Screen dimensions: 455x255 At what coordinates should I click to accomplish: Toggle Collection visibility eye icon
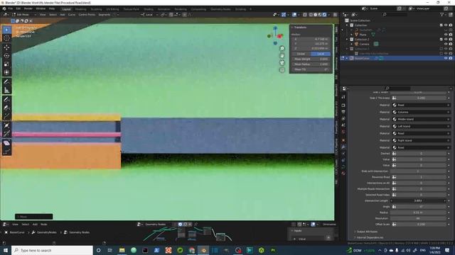point(446,25)
